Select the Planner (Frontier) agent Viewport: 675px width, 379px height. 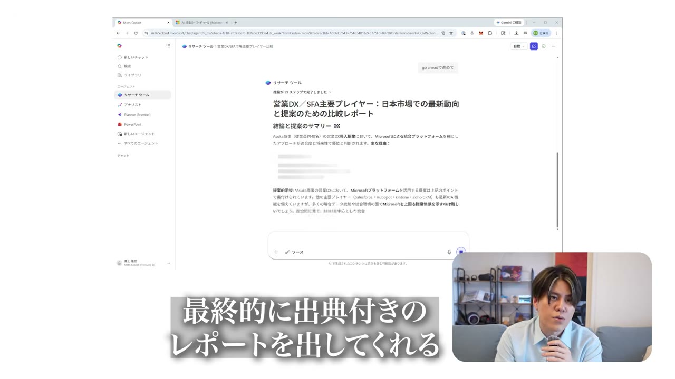point(134,115)
